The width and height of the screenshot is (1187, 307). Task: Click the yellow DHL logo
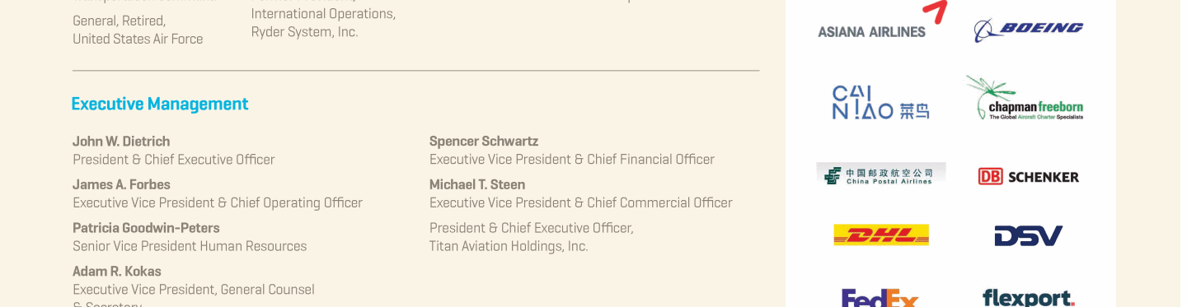point(881,235)
